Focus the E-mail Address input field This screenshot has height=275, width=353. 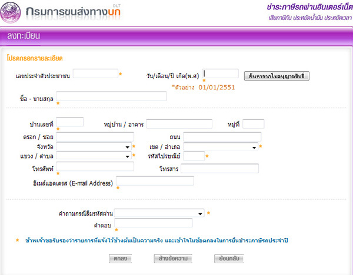click(155, 181)
